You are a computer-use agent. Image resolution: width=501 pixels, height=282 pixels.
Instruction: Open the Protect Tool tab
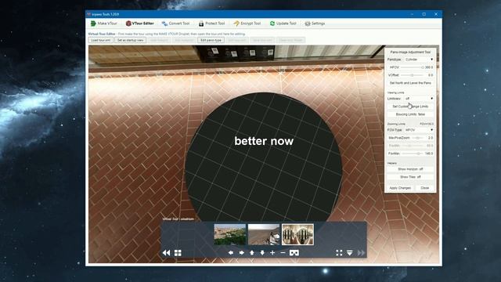[x=211, y=23]
